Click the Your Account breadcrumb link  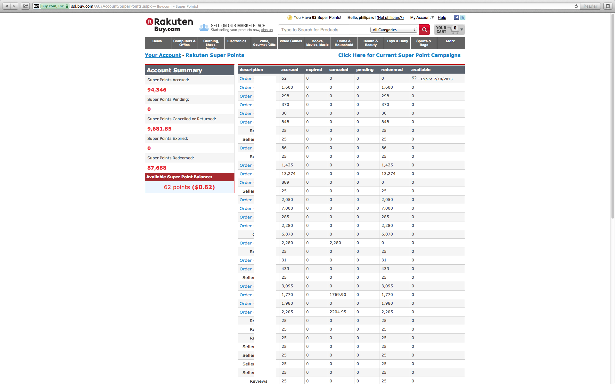[x=163, y=55]
